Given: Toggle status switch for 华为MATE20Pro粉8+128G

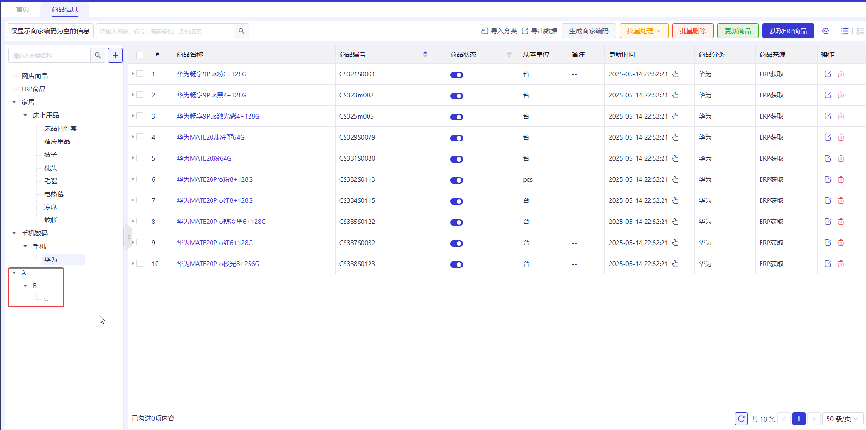Looking at the screenshot, I should tap(457, 180).
